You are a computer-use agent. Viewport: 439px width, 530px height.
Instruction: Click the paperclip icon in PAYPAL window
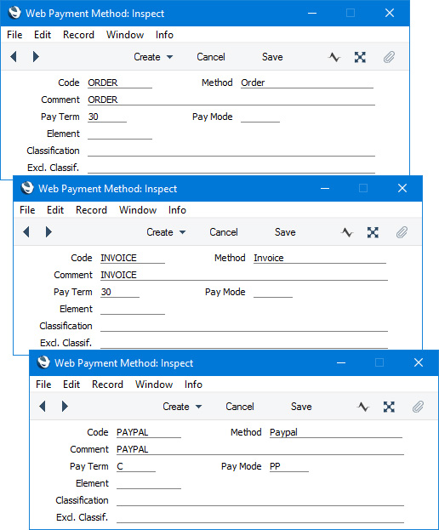[x=418, y=407]
